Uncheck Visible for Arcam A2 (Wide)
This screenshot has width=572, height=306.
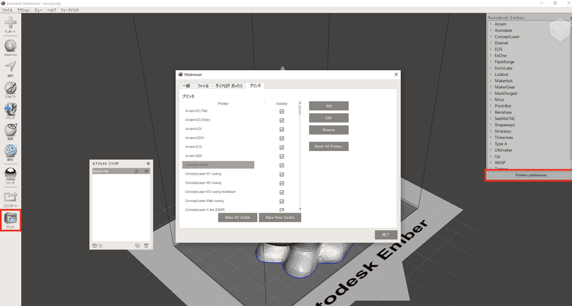[x=282, y=120]
